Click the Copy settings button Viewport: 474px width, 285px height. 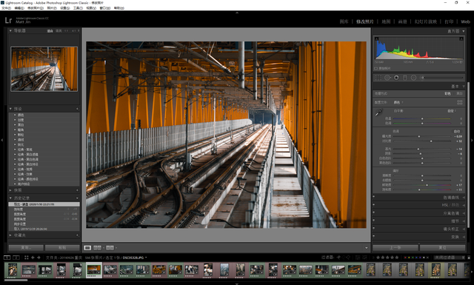tap(26, 247)
